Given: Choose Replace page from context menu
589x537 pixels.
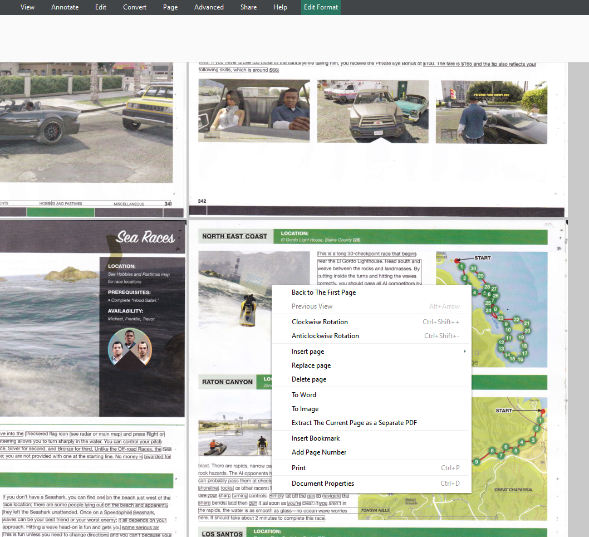Looking at the screenshot, I should click(x=371, y=365).
